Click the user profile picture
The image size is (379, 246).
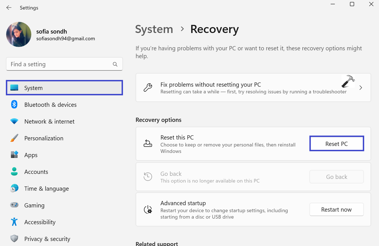(19, 34)
